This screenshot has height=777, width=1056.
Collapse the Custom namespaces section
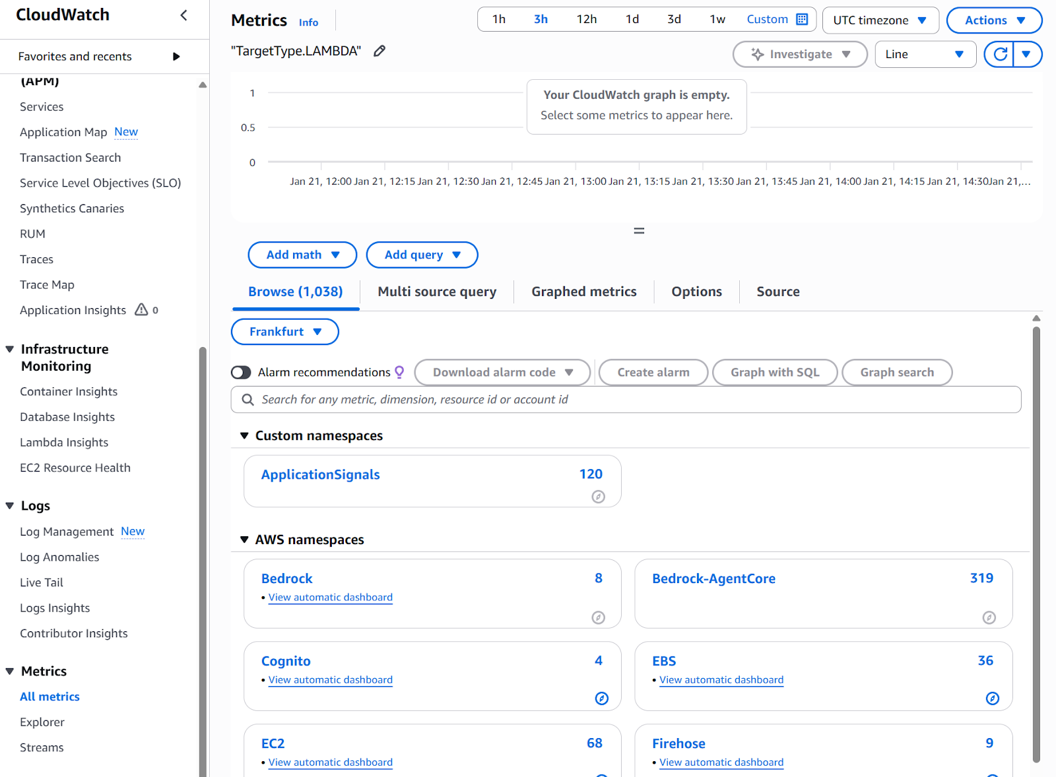click(x=244, y=436)
